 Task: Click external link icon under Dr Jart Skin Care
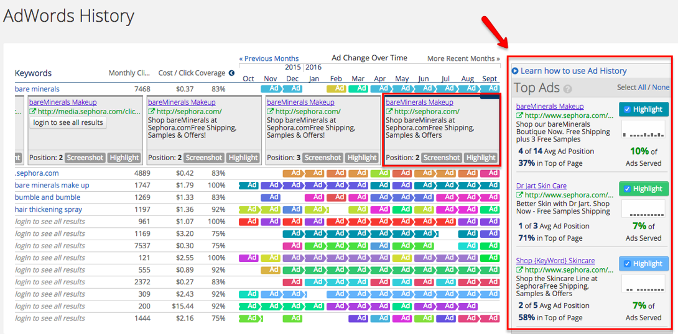[519, 195]
